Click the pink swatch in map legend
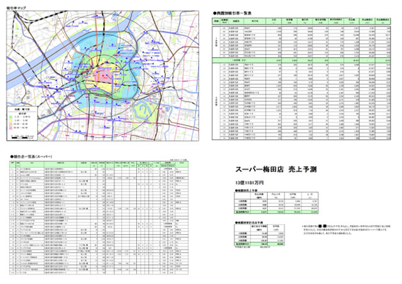 [11, 128]
